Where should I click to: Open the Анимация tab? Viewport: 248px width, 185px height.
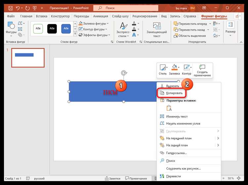(101, 16)
